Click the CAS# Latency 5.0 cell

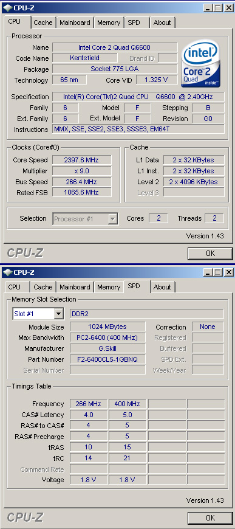coord(128,415)
